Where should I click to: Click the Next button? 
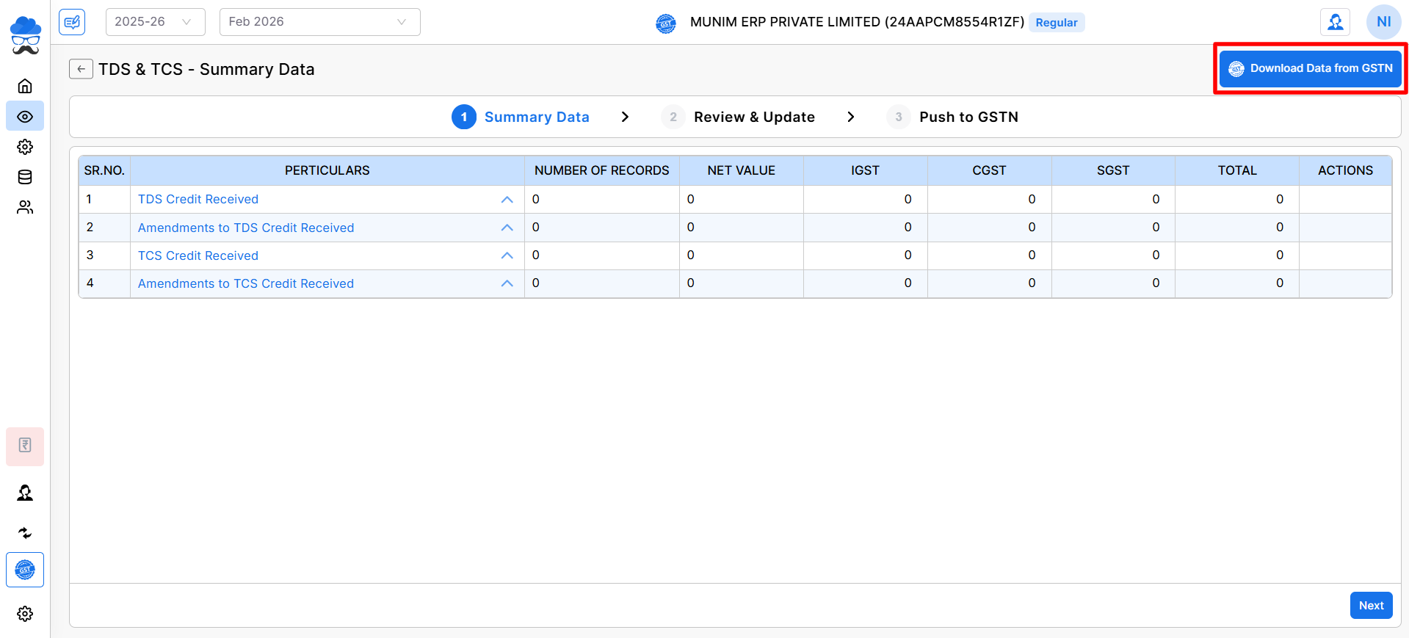click(1371, 606)
